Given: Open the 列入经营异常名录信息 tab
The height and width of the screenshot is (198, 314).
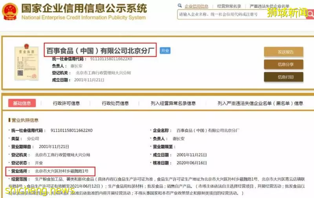Looking at the screenshot, I should [x=173, y=103].
